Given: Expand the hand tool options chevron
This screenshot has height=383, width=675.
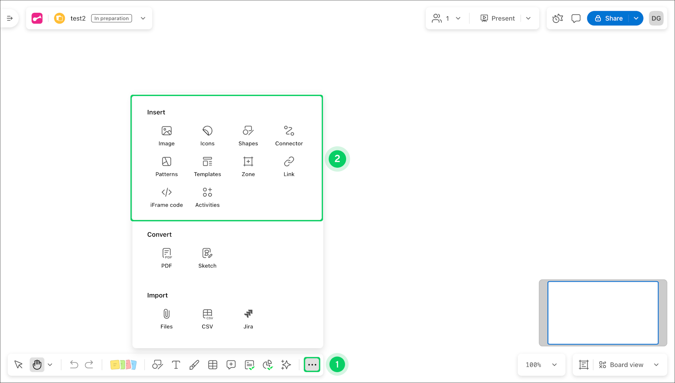Looking at the screenshot, I should (x=50, y=364).
